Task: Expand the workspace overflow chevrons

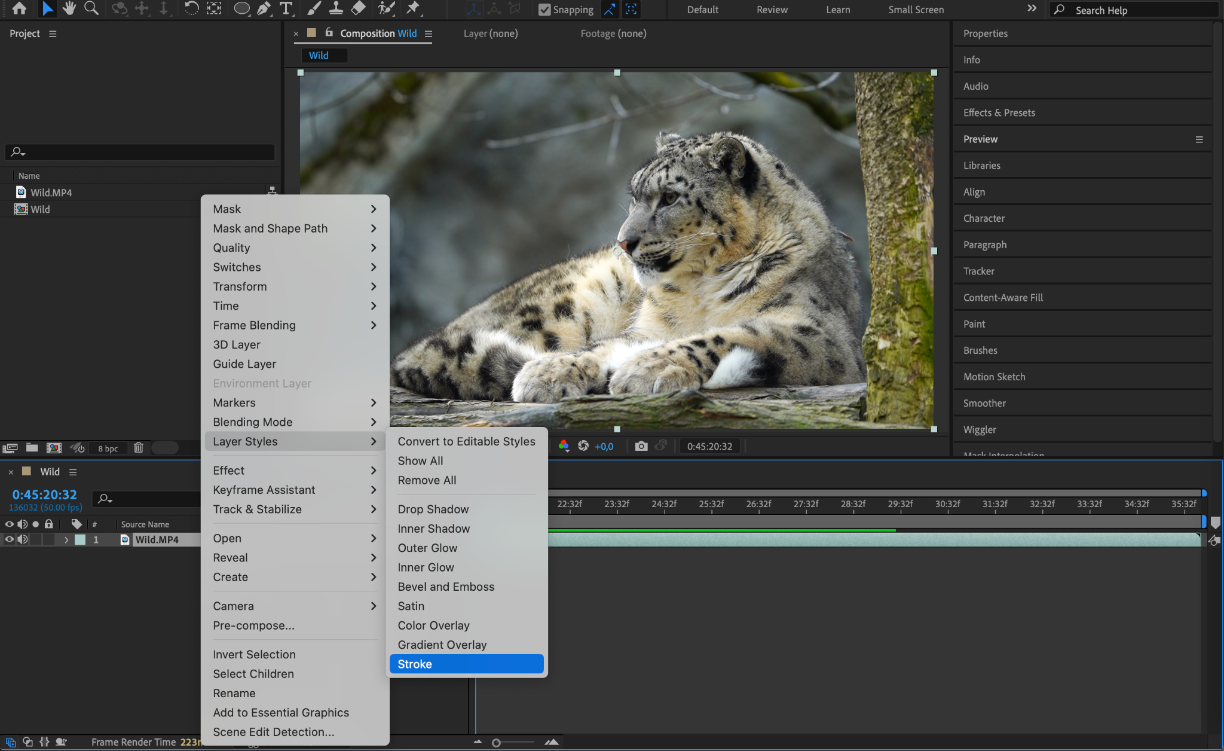Action: [1032, 9]
